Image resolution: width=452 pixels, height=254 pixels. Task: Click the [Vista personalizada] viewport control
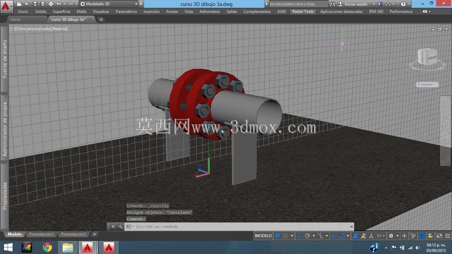pos(33,29)
